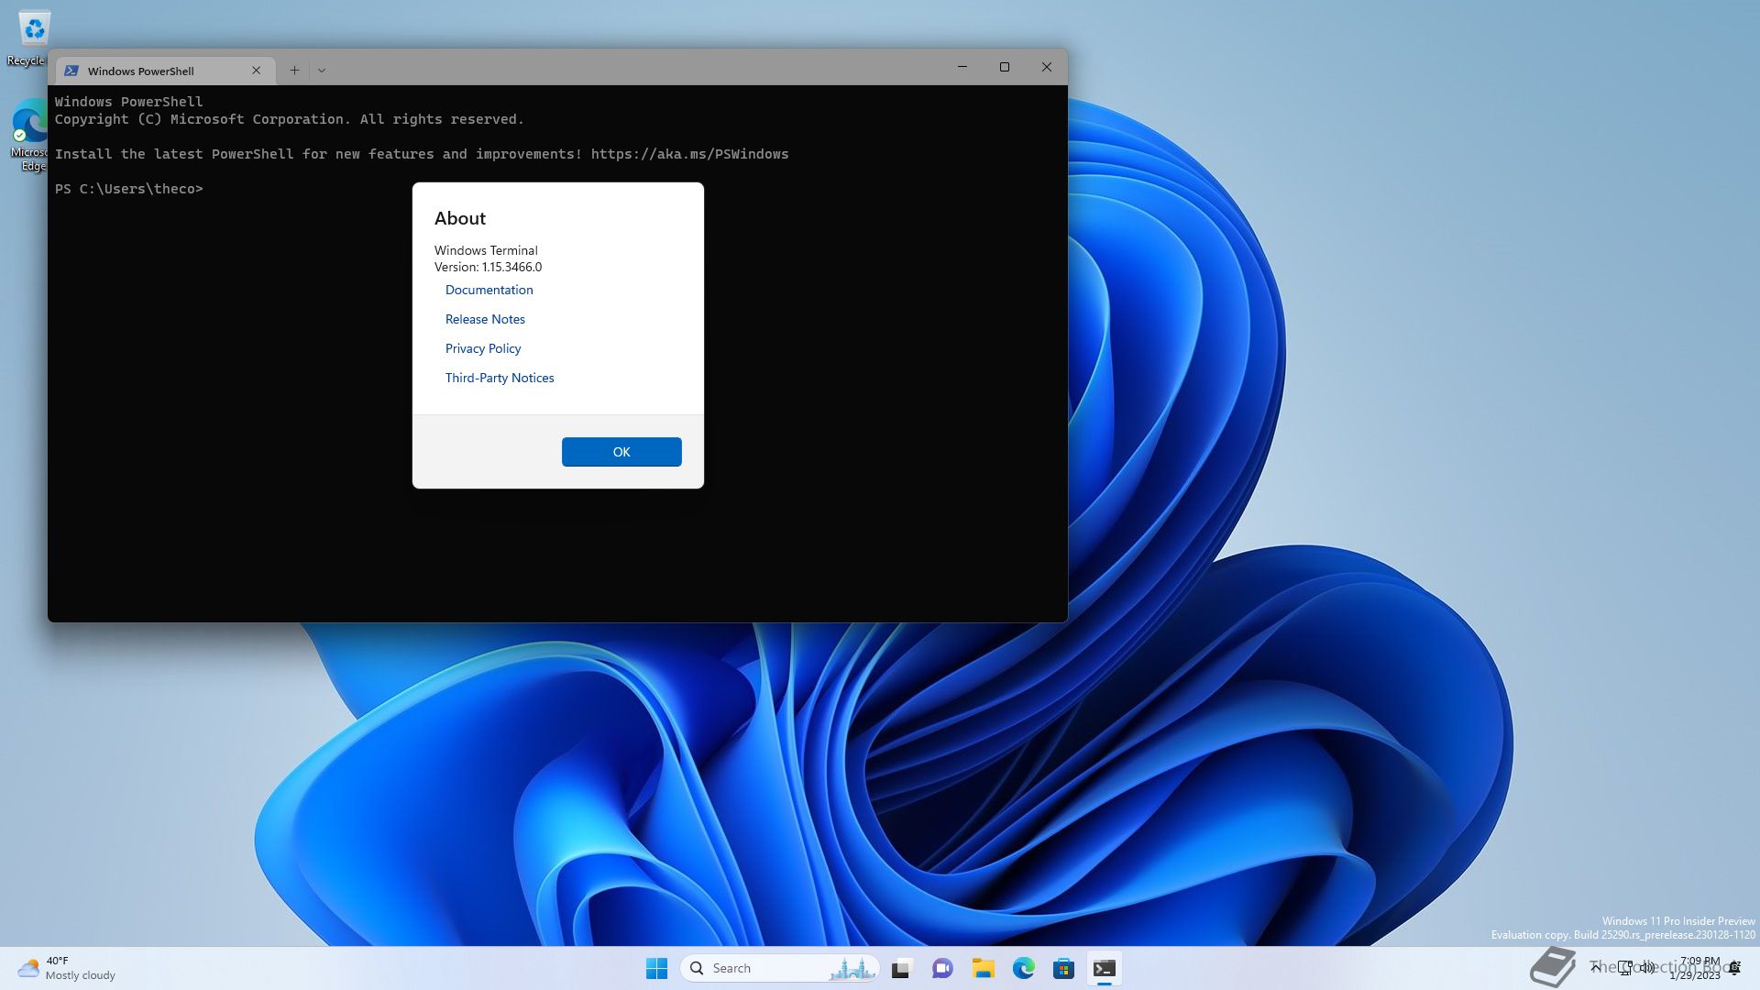Click the About dialog heading

[x=460, y=218]
